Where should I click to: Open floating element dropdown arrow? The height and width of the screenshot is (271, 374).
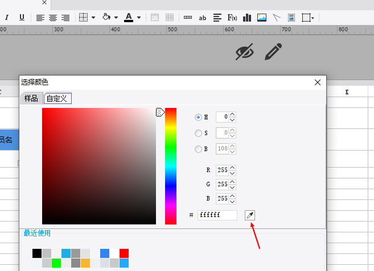(x=313, y=18)
